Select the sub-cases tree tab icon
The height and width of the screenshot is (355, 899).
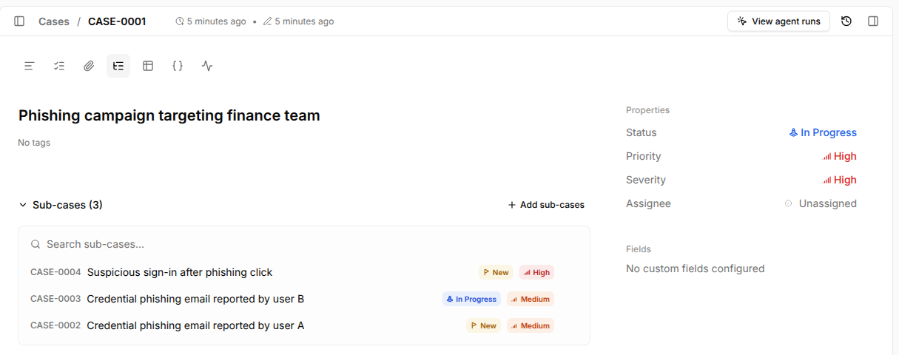pos(118,66)
